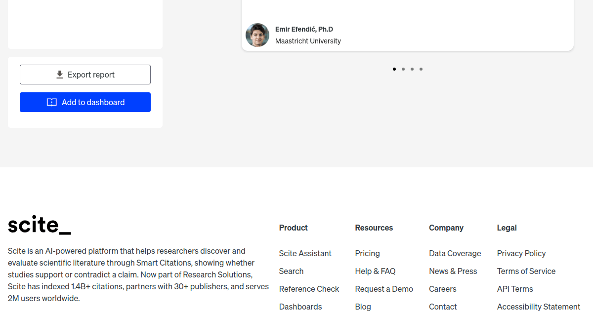This screenshot has width=593, height=311.
Task: Open the Reference Check link
Action: coord(309,289)
